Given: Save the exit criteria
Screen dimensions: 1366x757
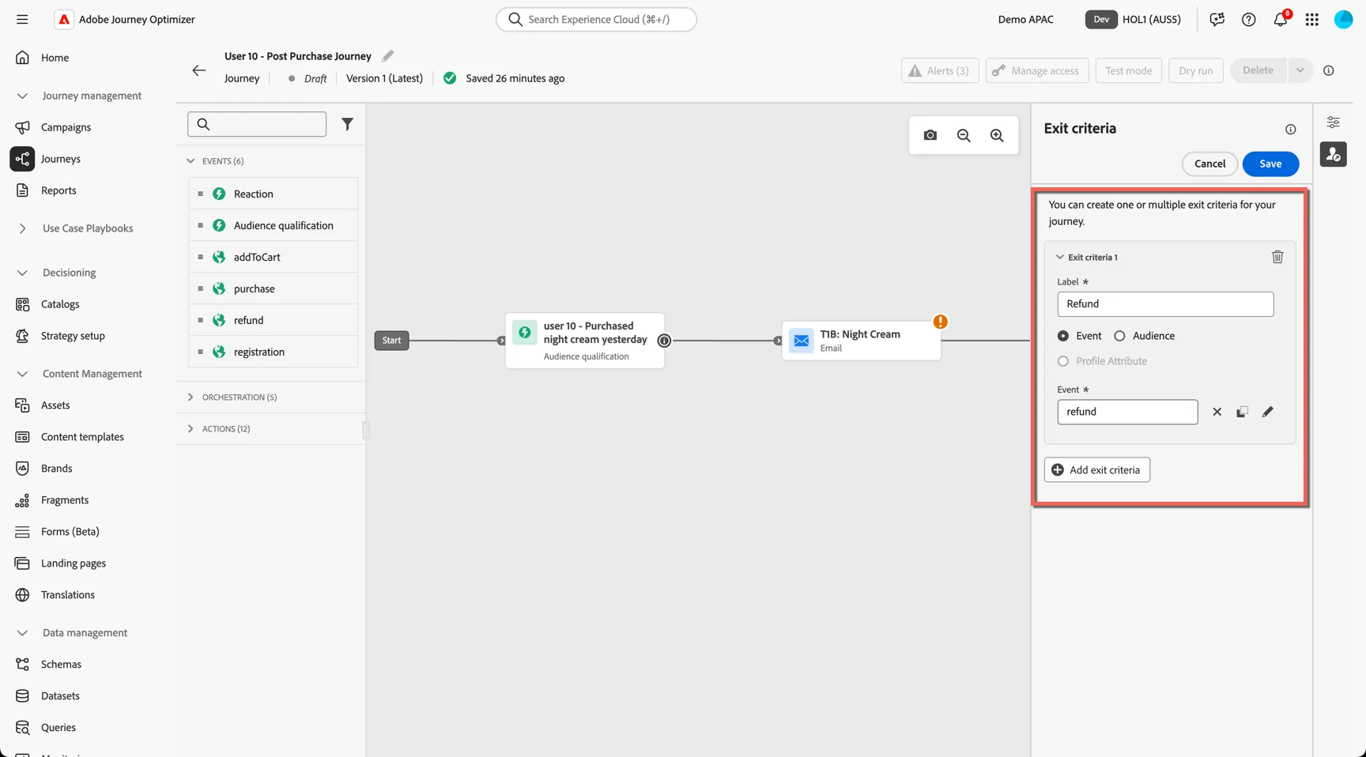Looking at the screenshot, I should [1270, 164].
